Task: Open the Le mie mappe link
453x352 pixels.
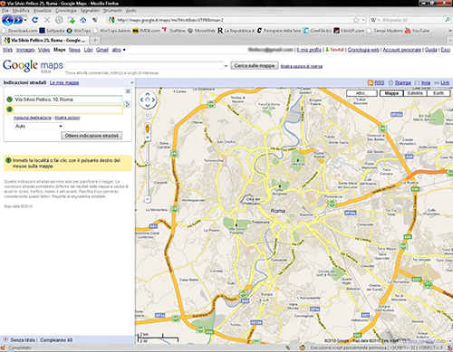Action: [x=64, y=82]
